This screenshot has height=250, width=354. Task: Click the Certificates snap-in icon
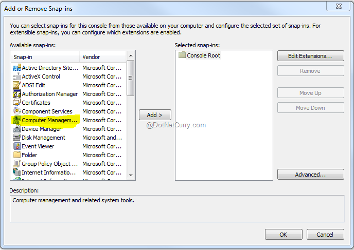(x=16, y=103)
